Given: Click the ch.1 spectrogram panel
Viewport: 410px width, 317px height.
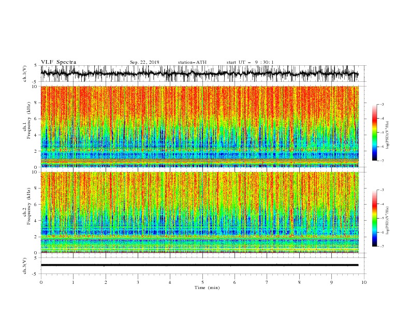Looking at the screenshot, I should 199,126.
